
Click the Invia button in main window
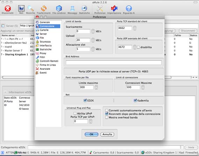point(191,147)
